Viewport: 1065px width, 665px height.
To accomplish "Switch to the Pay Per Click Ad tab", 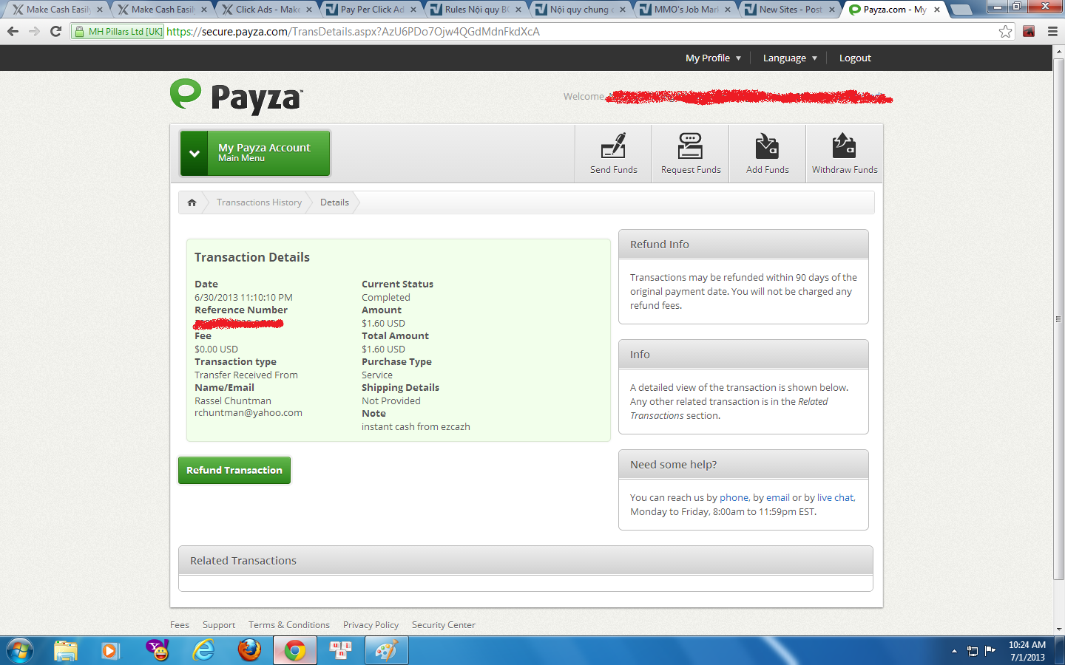I will tap(372, 10).
